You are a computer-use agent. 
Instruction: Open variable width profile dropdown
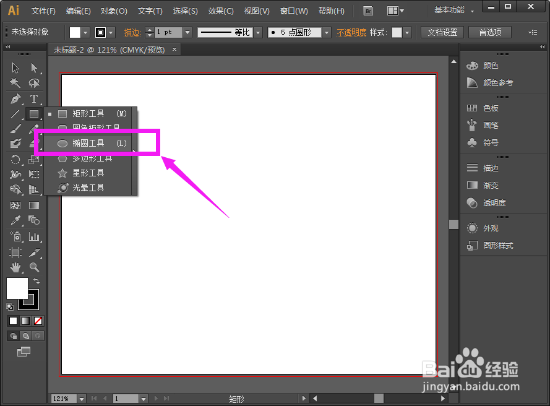click(x=258, y=33)
